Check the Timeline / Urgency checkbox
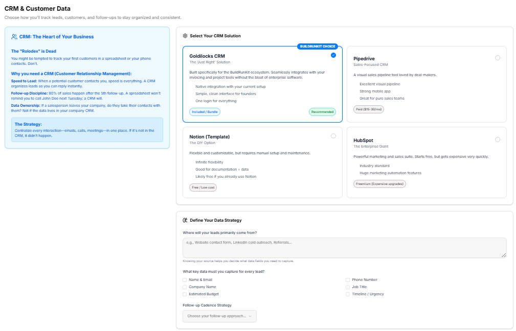This screenshot has width=516, height=331. (x=348, y=295)
